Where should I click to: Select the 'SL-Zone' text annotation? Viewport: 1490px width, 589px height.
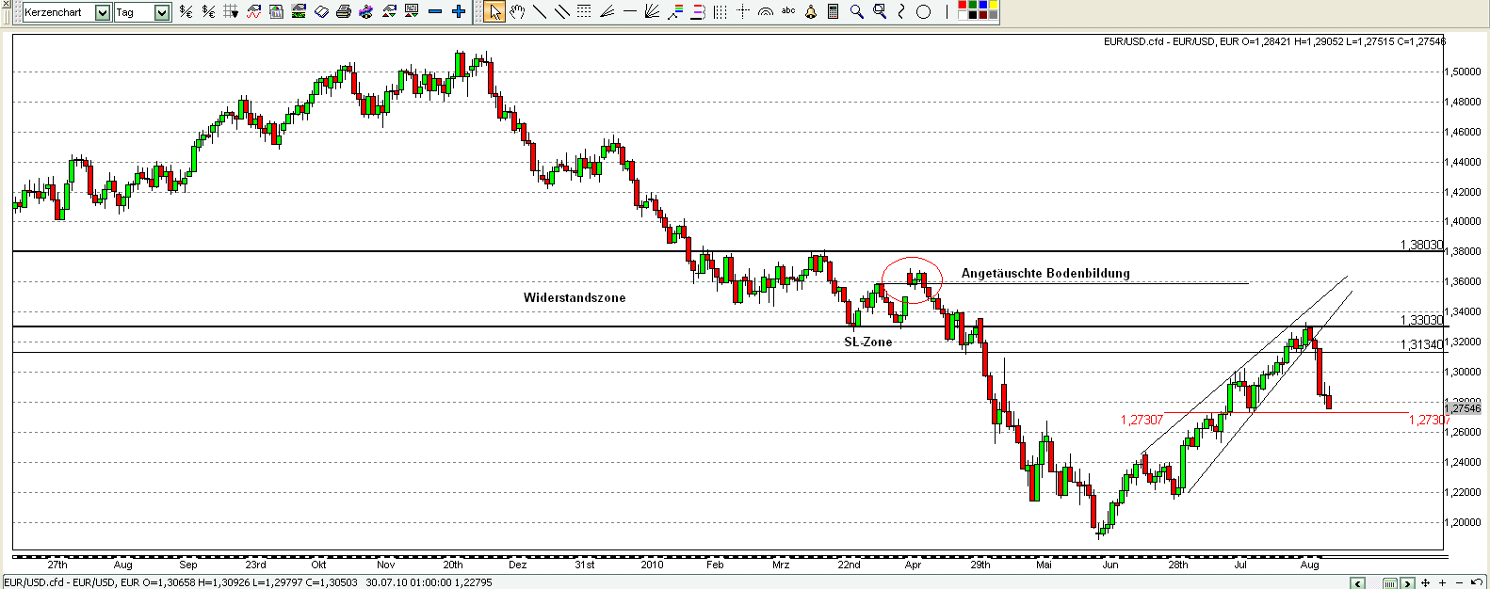point(867,342)
